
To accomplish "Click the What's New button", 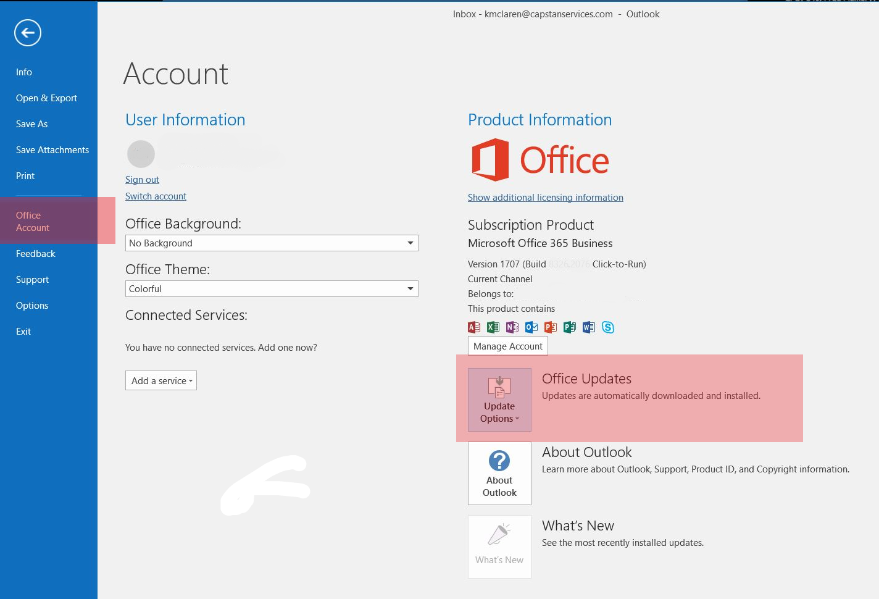I will coord(499,547).
